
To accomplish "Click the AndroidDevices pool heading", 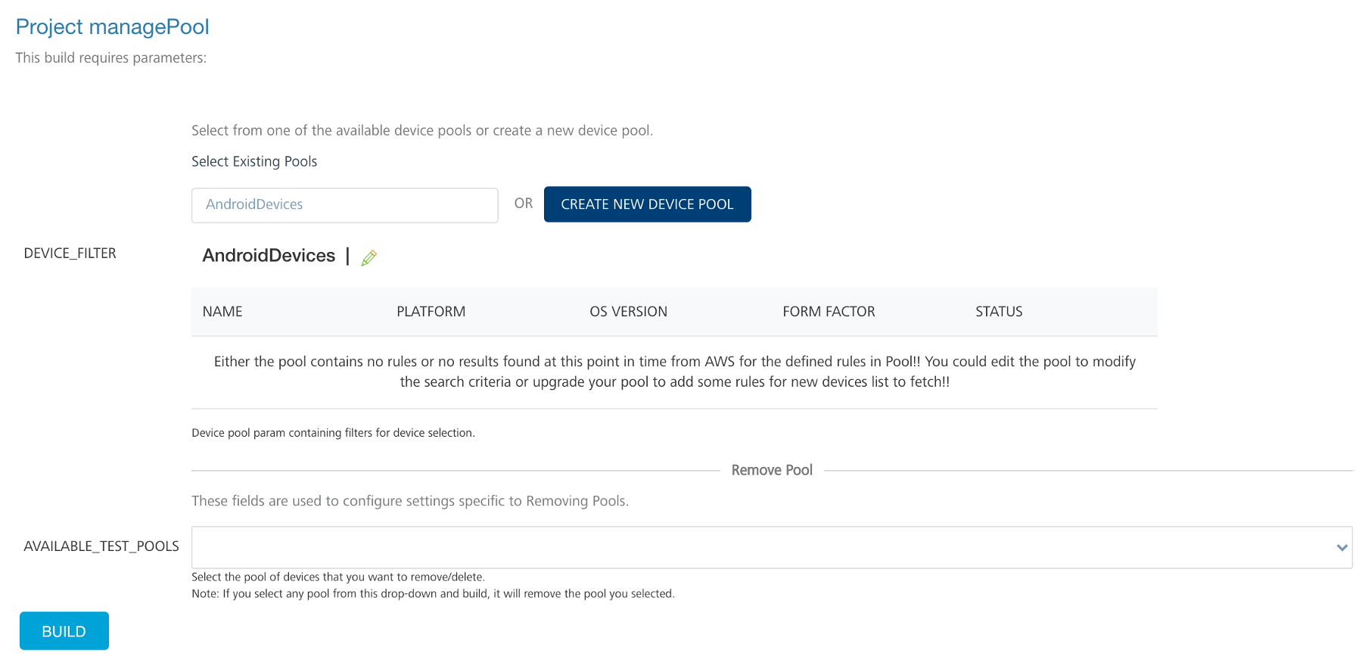I will (x=269, y=256).
